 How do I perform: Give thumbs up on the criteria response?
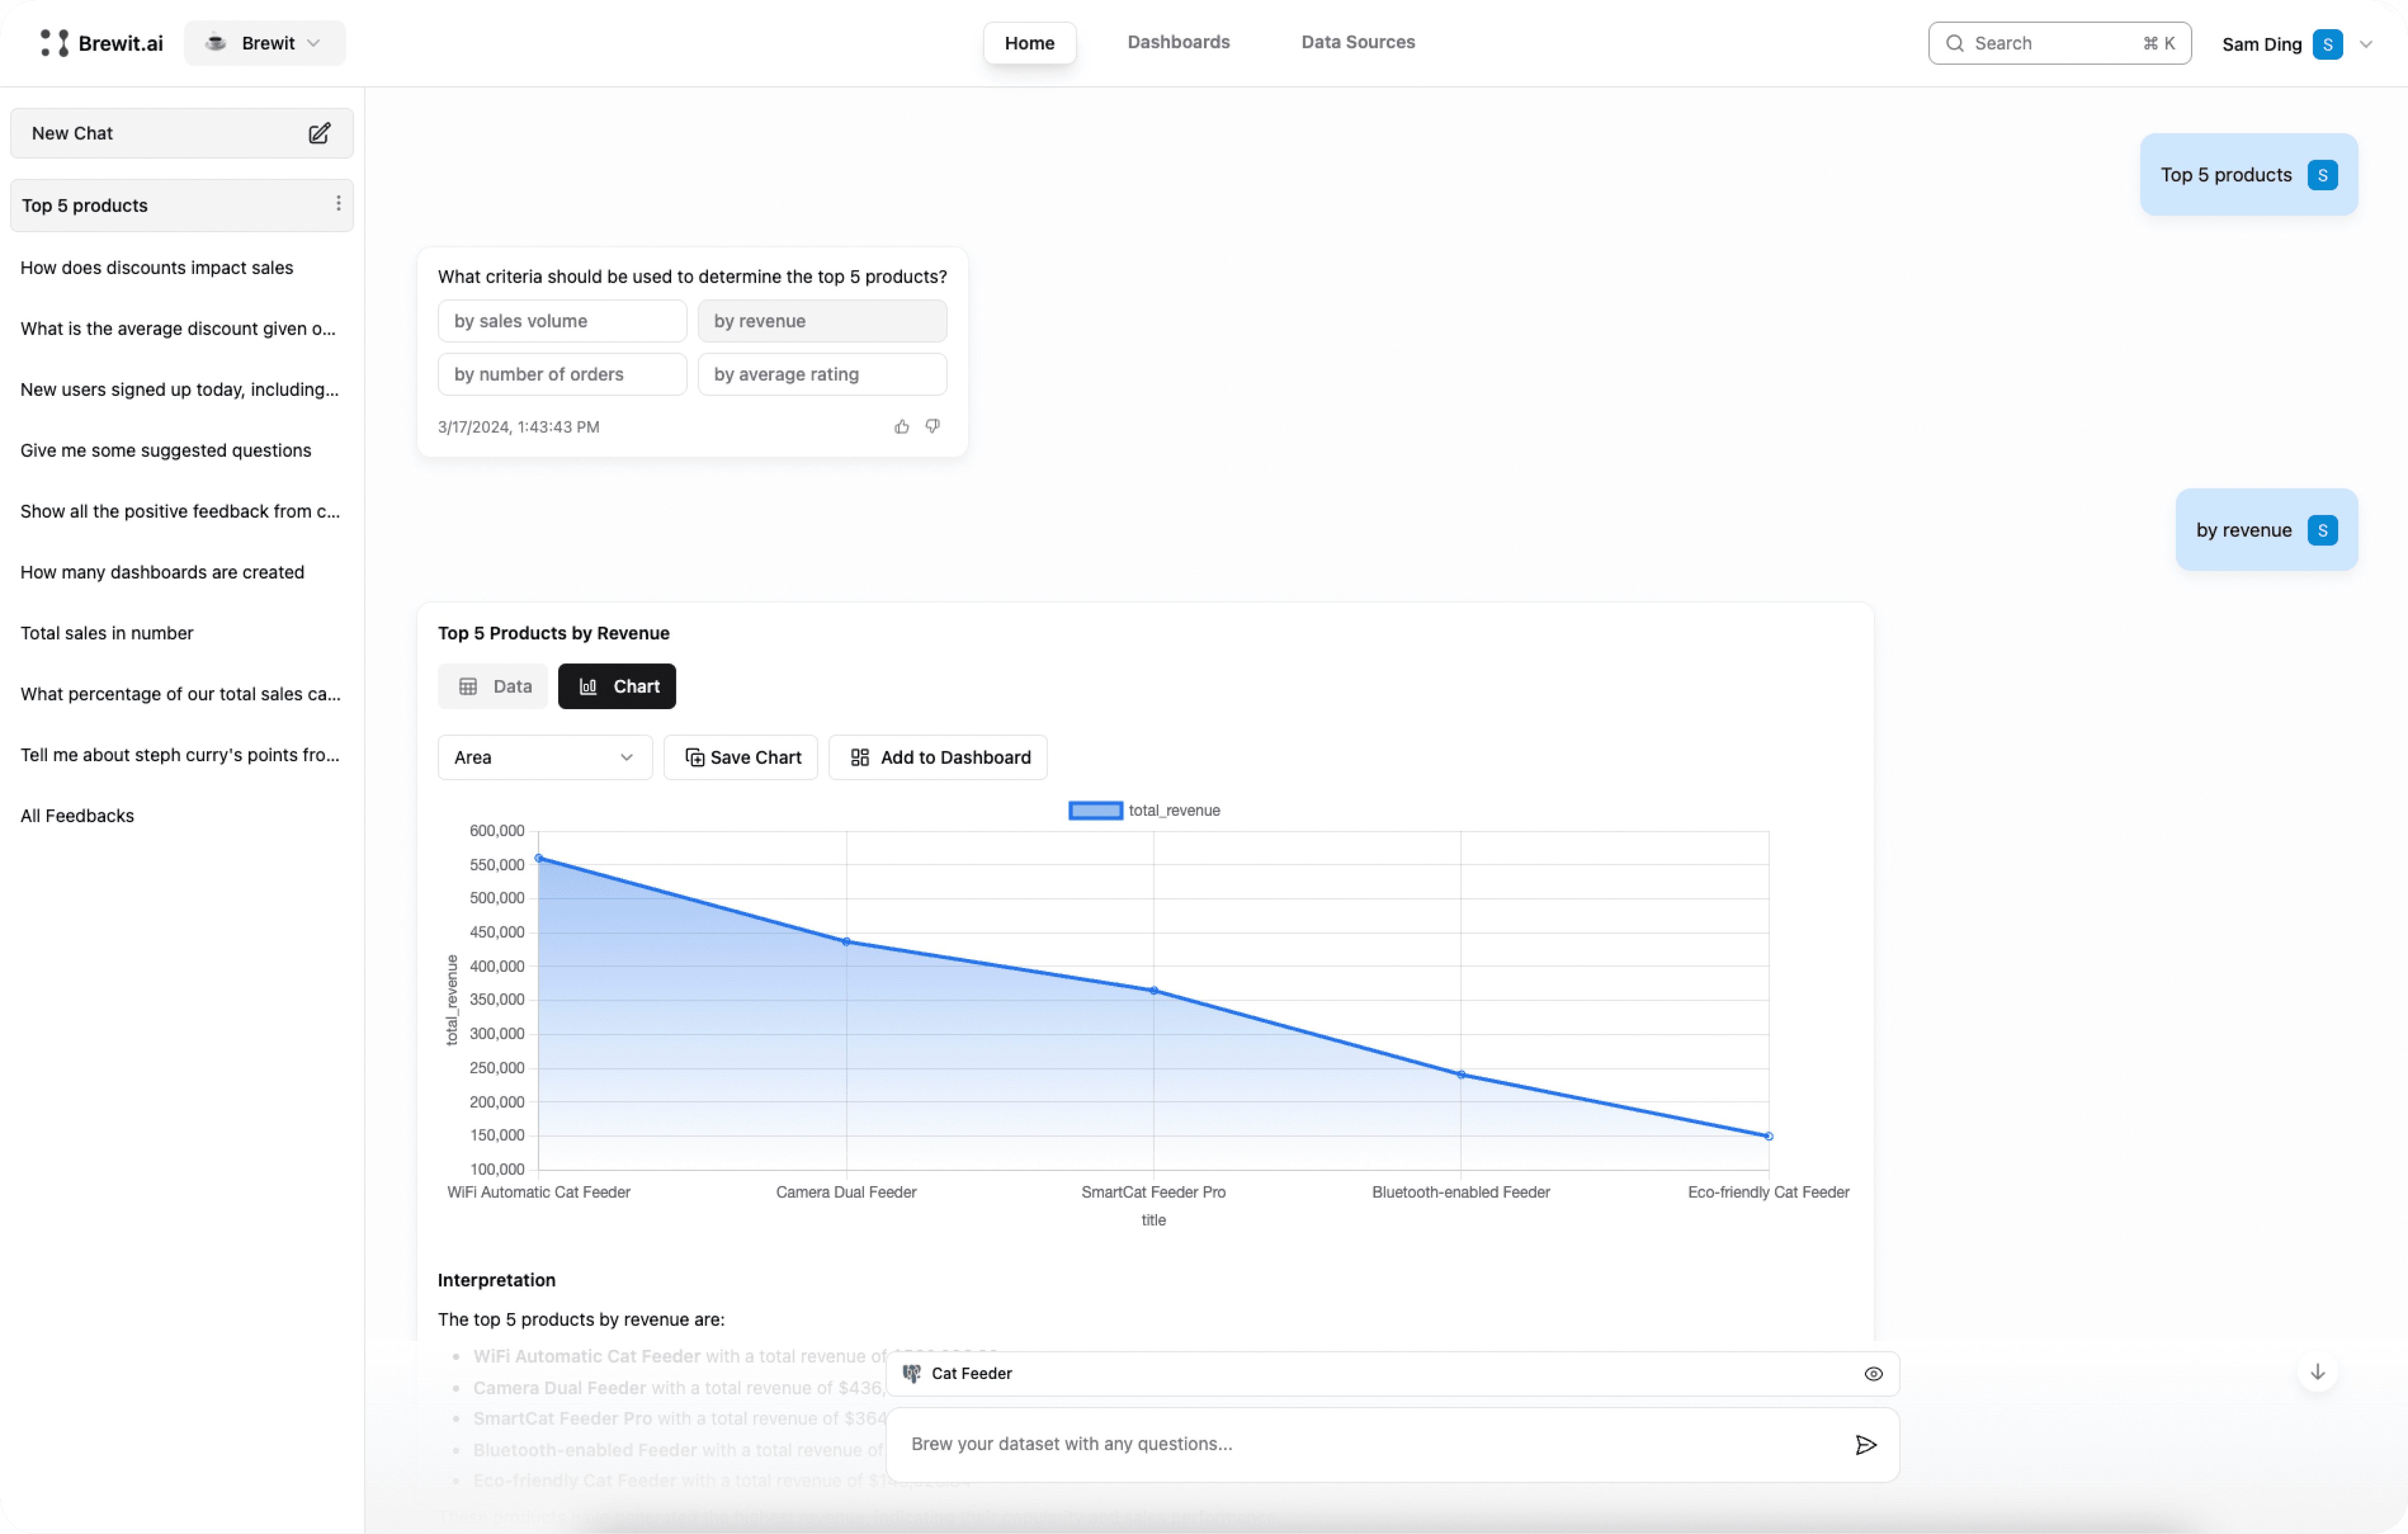tap(901, 426)
